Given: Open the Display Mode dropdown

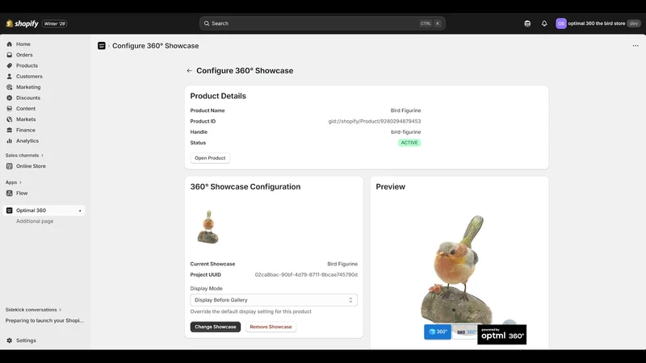Looking at the screenshot, I should tap(274, 300).
